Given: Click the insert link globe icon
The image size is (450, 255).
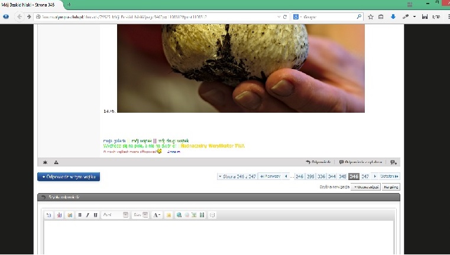Looking at the screenshot, I should (179, 215).
